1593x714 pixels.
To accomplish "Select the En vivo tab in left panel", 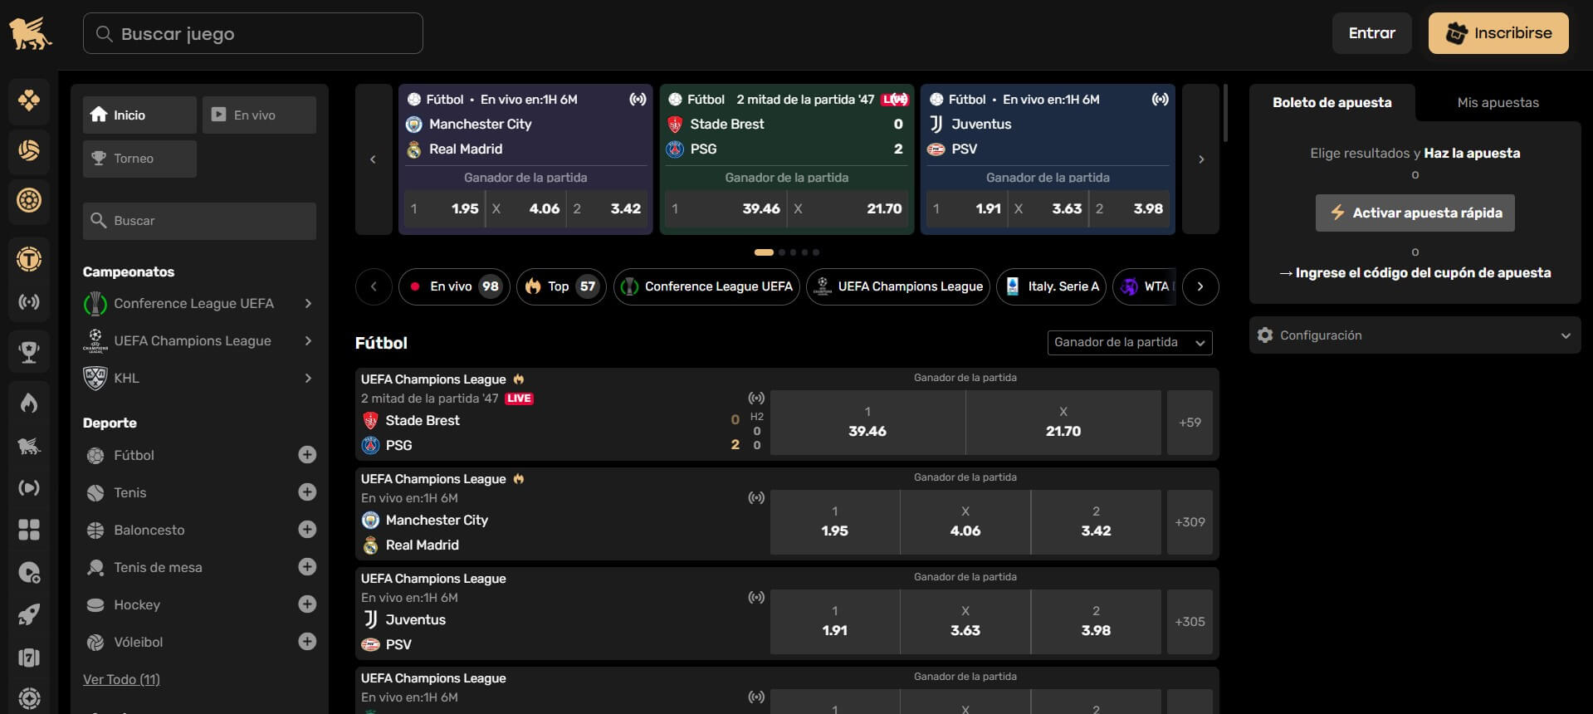I will (259, 115).
